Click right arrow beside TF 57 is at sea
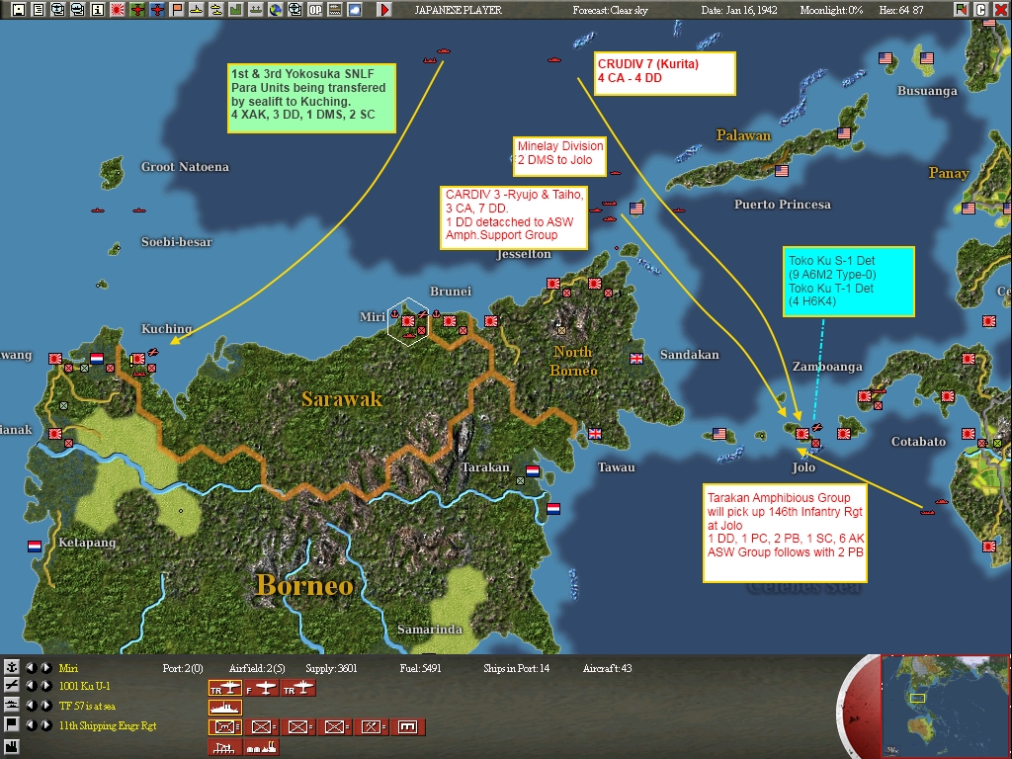Screen dimensions: 1012x759 (46, 706)
